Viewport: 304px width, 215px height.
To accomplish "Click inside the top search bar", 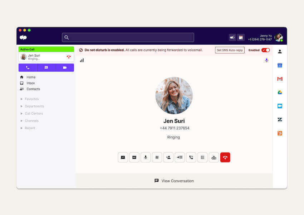I will point(128,37).
